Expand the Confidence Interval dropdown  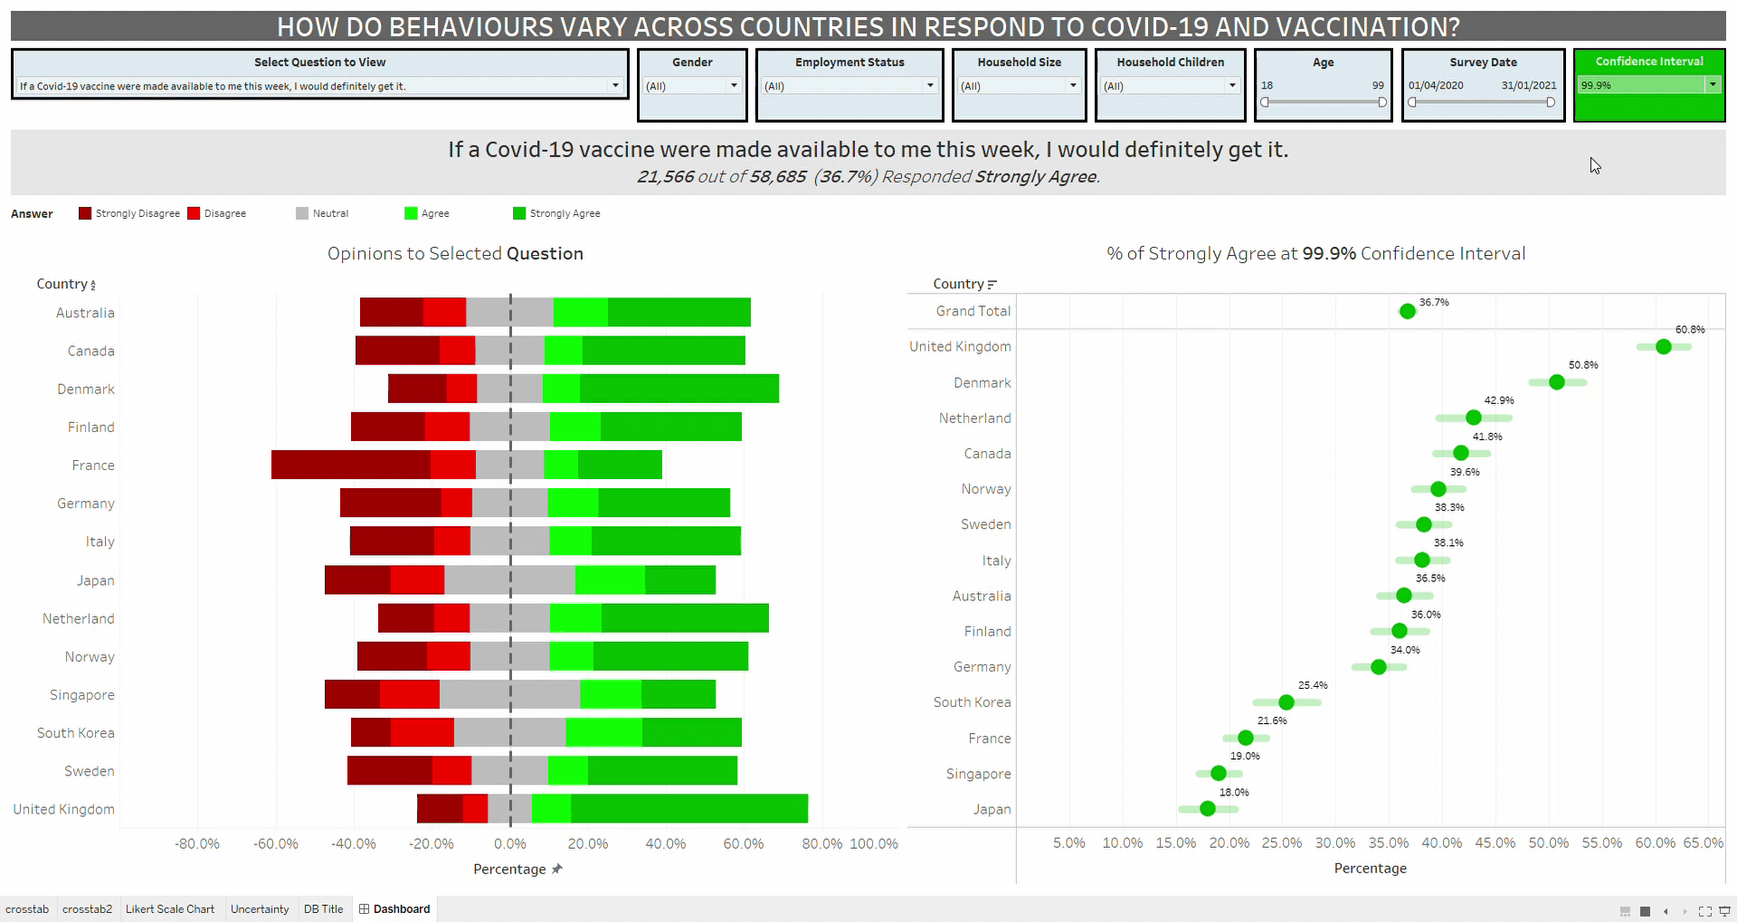tap(1713, 84)
